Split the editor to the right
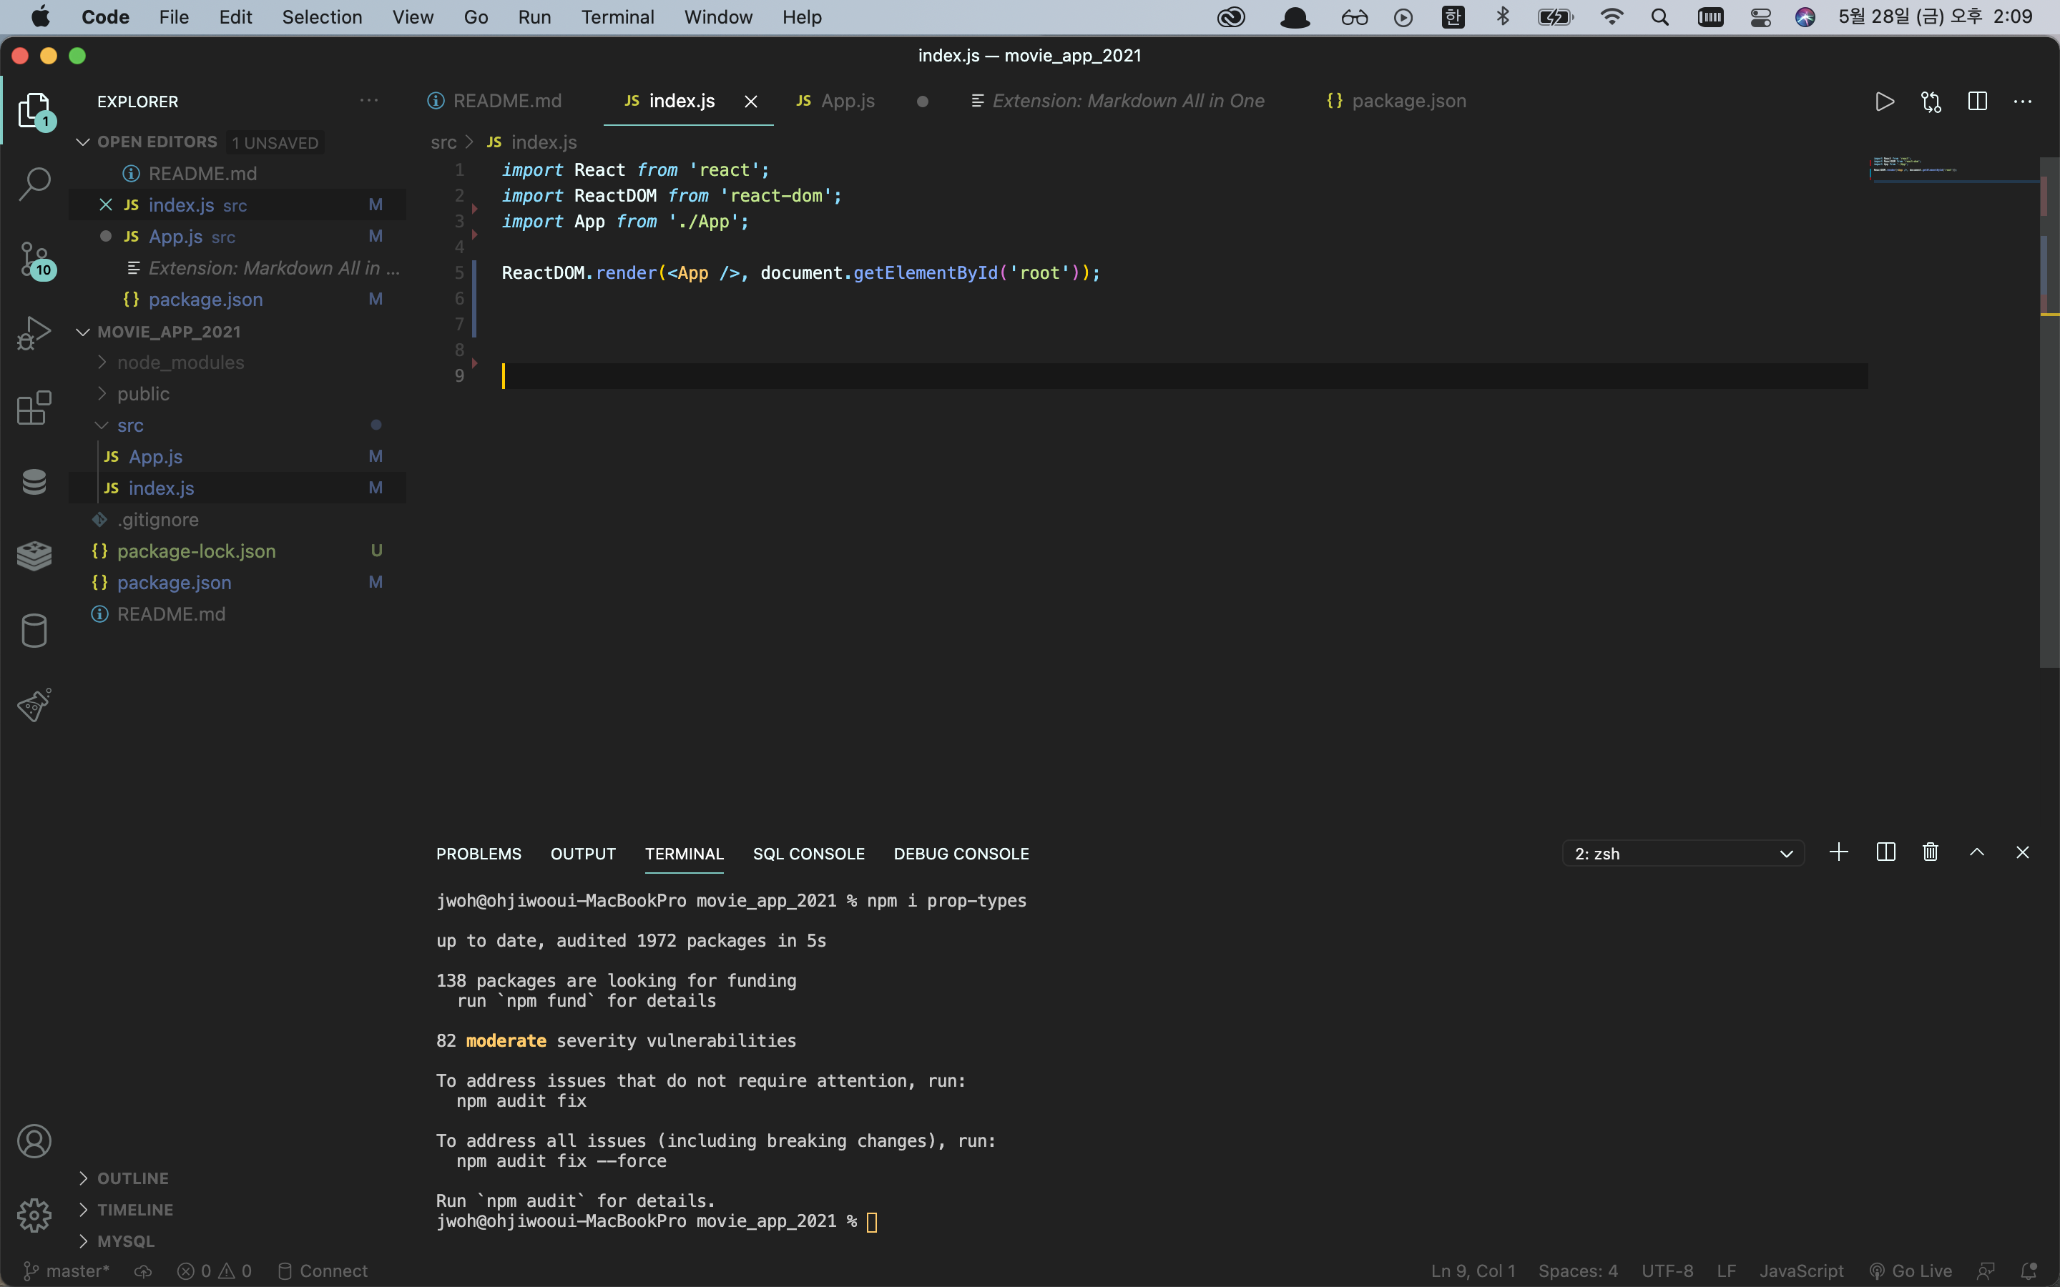Viewport: 2060px width, 1287px height. (x=1978, y=102)
